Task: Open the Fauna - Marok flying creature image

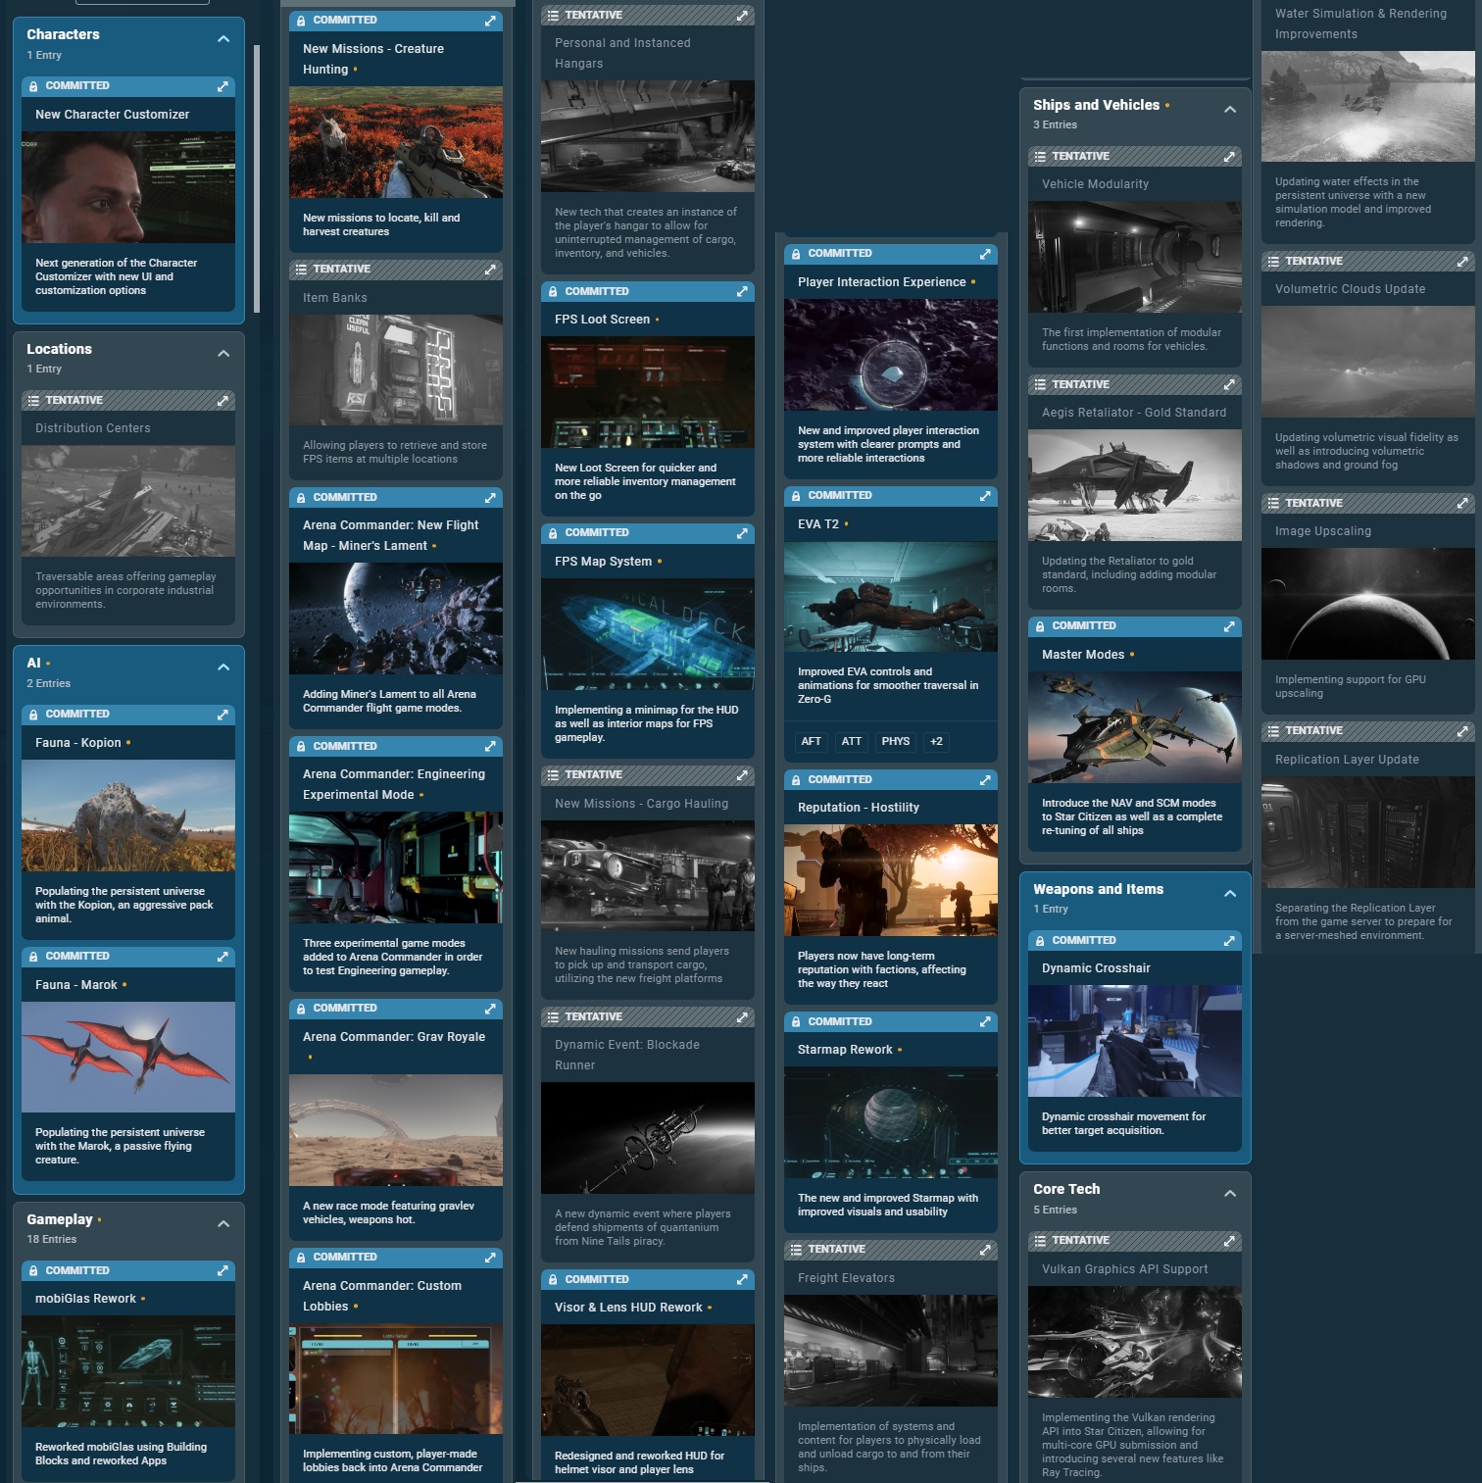Action: click(x=128, y=1057)
